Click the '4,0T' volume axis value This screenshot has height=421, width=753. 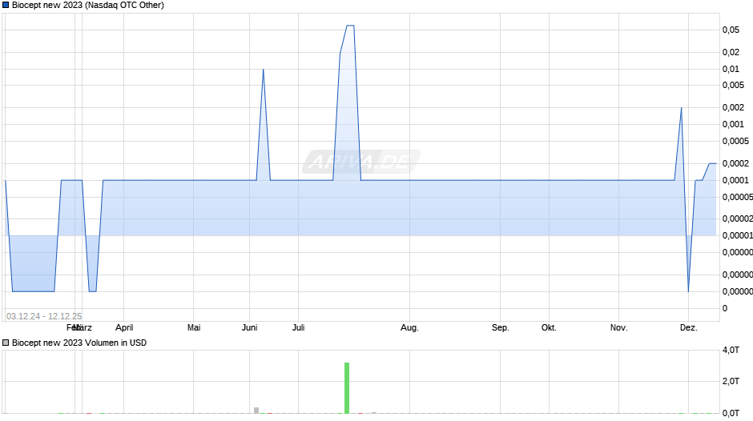click(x=731, y=351)
